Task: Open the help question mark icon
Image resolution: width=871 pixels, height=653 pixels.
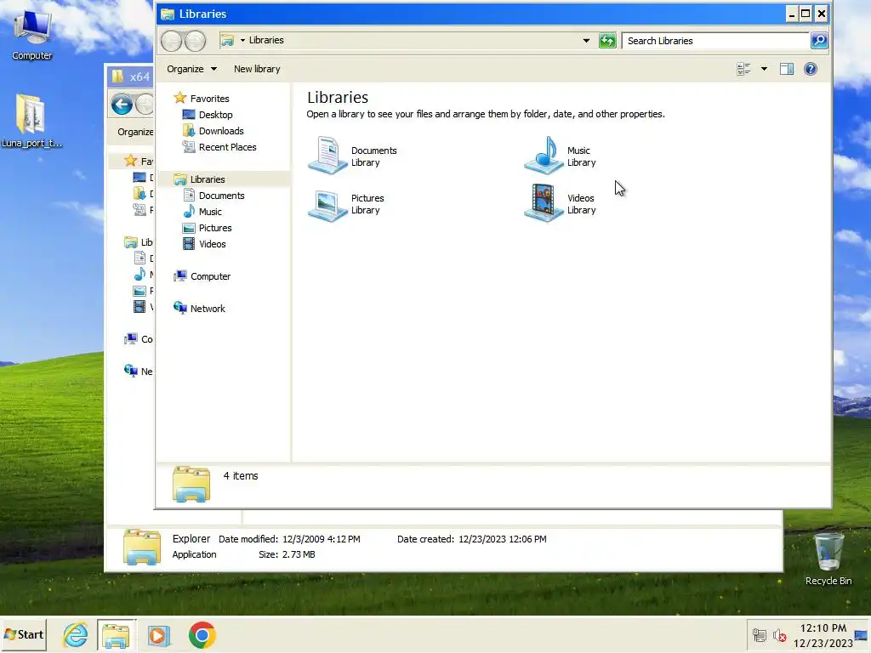Action: click(x=811, y=69)
